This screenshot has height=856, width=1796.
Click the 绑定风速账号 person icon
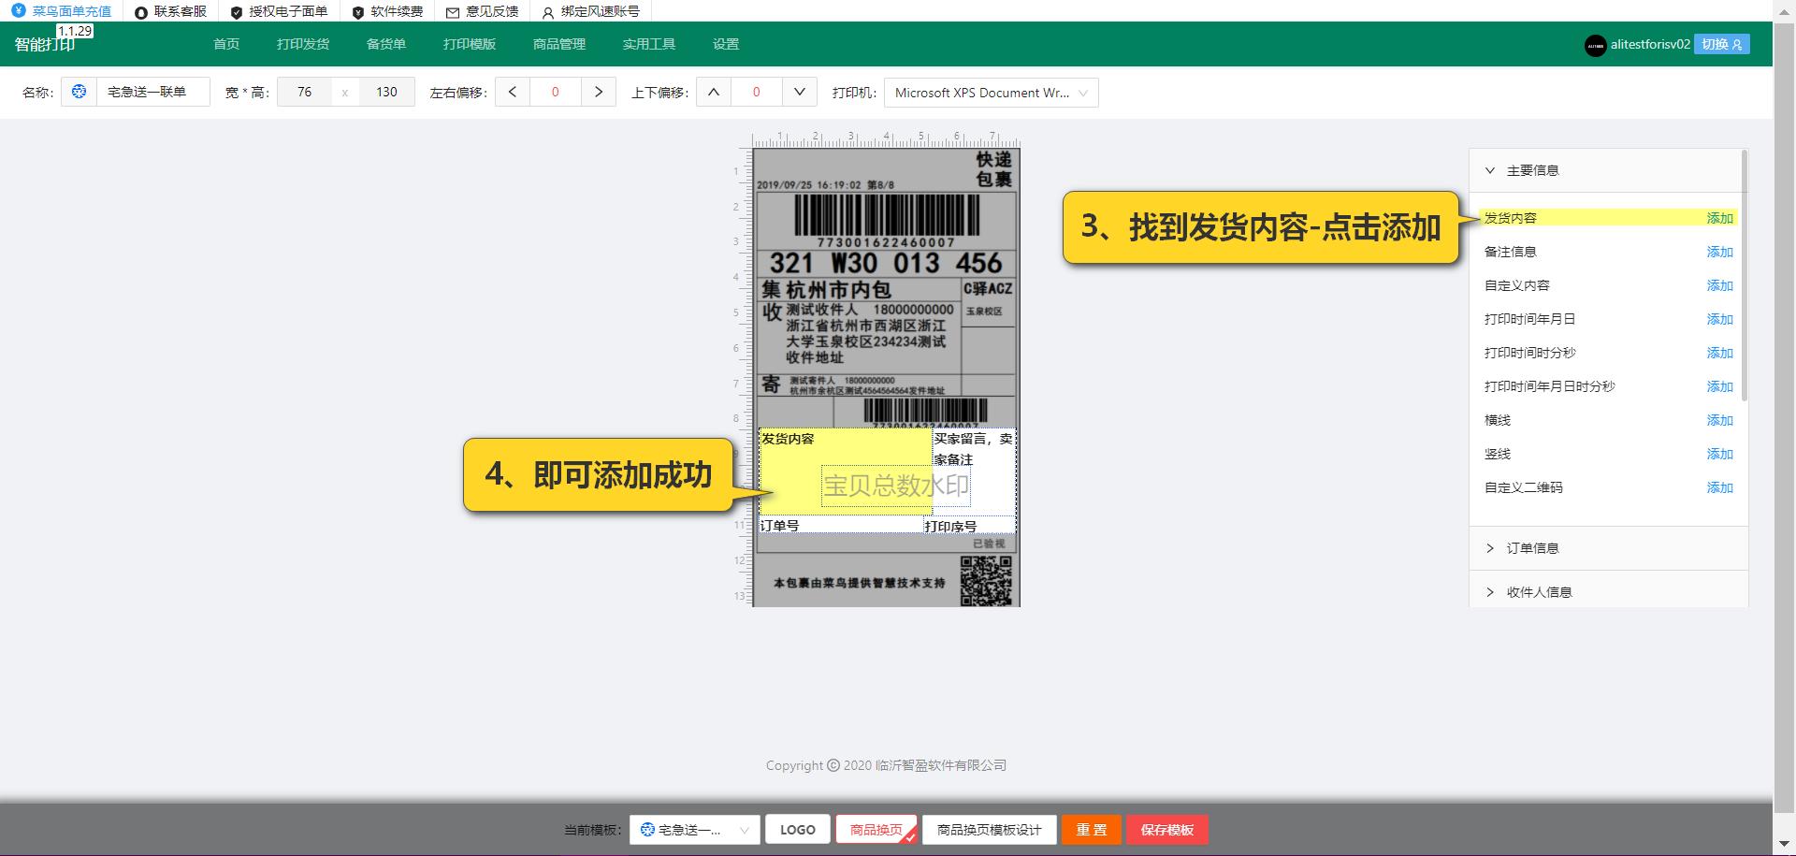[x=546, y=11]
